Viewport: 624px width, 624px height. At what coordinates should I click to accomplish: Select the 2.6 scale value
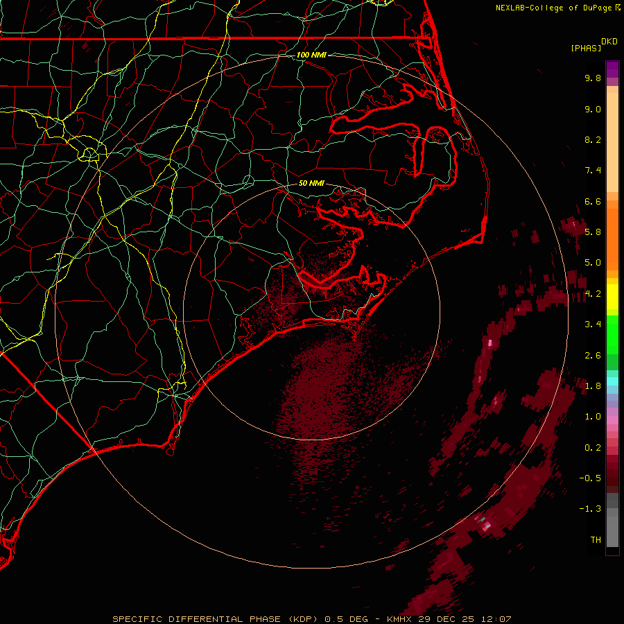click(x=593, y=356)
